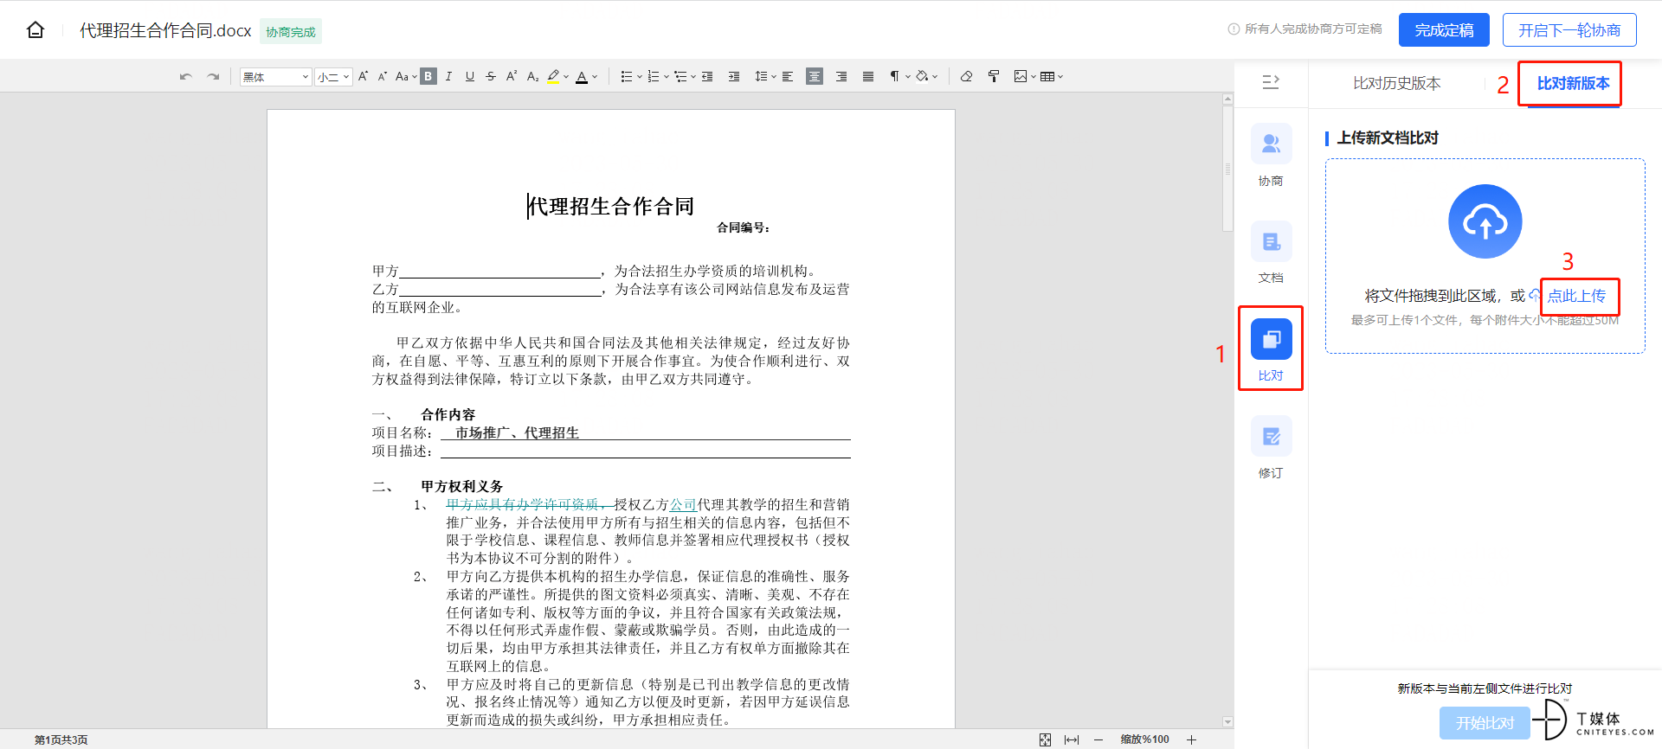Image resolution: width=1662 pixels, height=749 pixels.
Task: Click 完成定稿 button
Action: click(x=1444, y=30)
